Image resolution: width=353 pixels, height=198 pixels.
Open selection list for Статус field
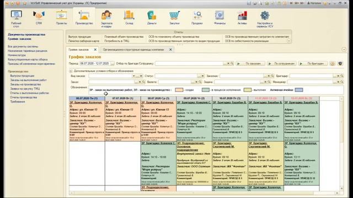pos(199,76)
